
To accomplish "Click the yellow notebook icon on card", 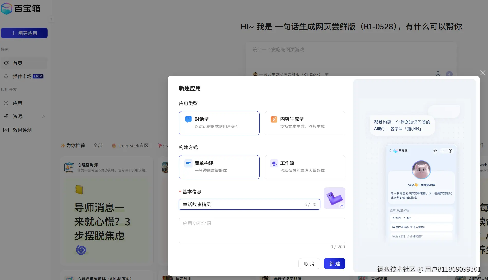I will pyautogui.click(x=79, y=189).
